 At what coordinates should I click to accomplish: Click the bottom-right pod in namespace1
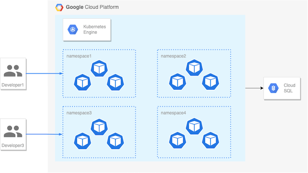pyautogui.click(x=116, y=82)
